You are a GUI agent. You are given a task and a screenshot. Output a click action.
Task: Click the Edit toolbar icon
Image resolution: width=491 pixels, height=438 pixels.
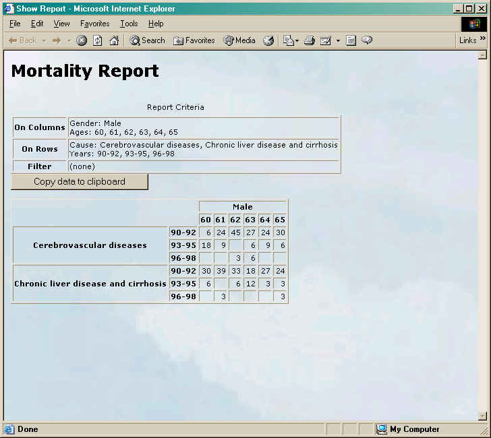click(326, 40)
